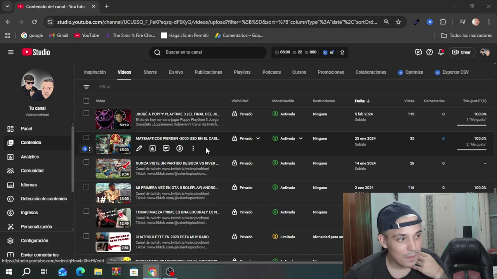497x279 pixels.
Task: Expand monetization dropdown for MATEMATICOS PIERDEN video
Action: click(301, 138)
